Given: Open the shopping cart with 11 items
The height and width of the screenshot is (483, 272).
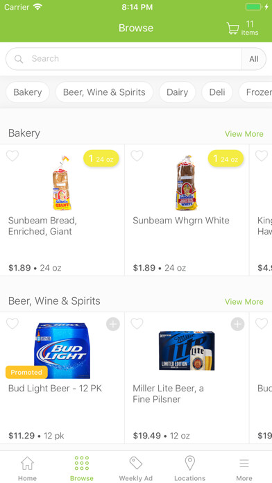Looking at the screenshot, I should pyautogui.click(x=242, y=28).
